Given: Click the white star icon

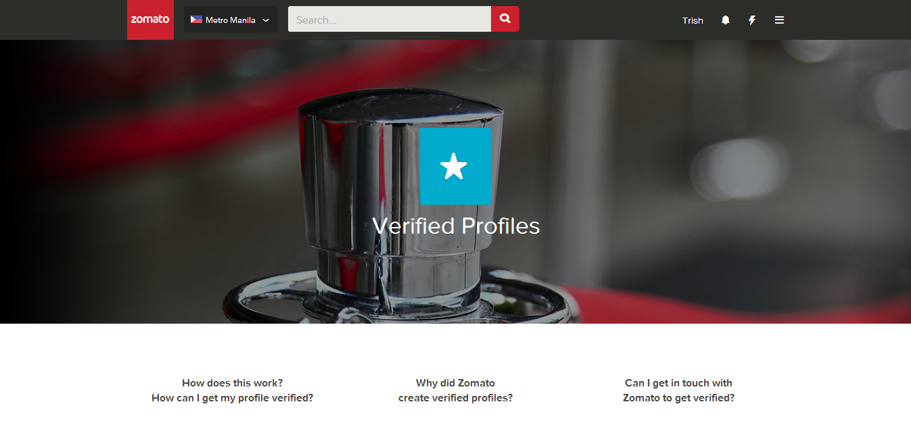Looking at the screenshot, I should pyautogui.click(x=454, y=166).
